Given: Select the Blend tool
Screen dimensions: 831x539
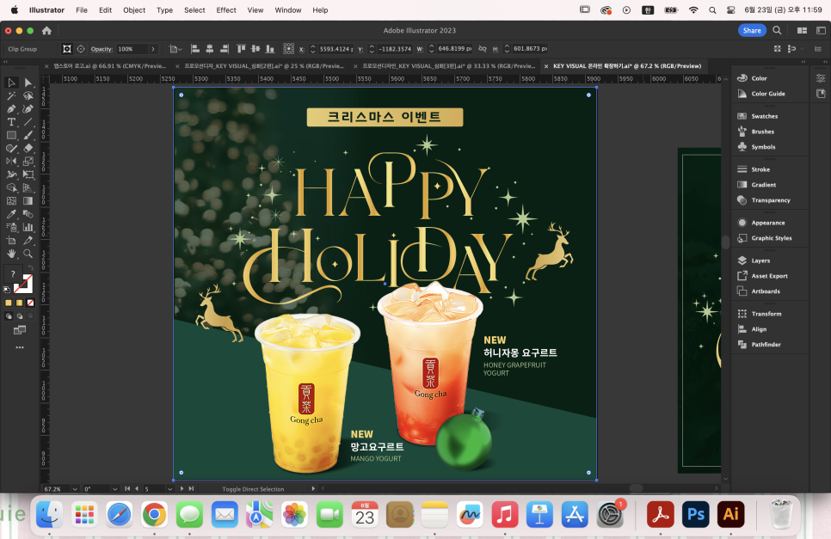Looking at the screenshot, I should click(28, 214).
